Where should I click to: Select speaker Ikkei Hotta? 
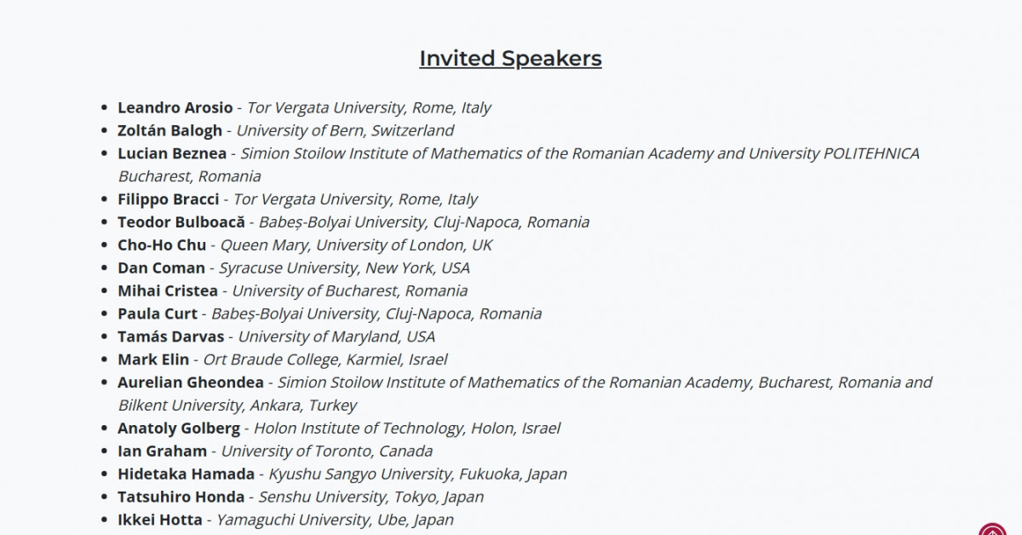point(160,521)
